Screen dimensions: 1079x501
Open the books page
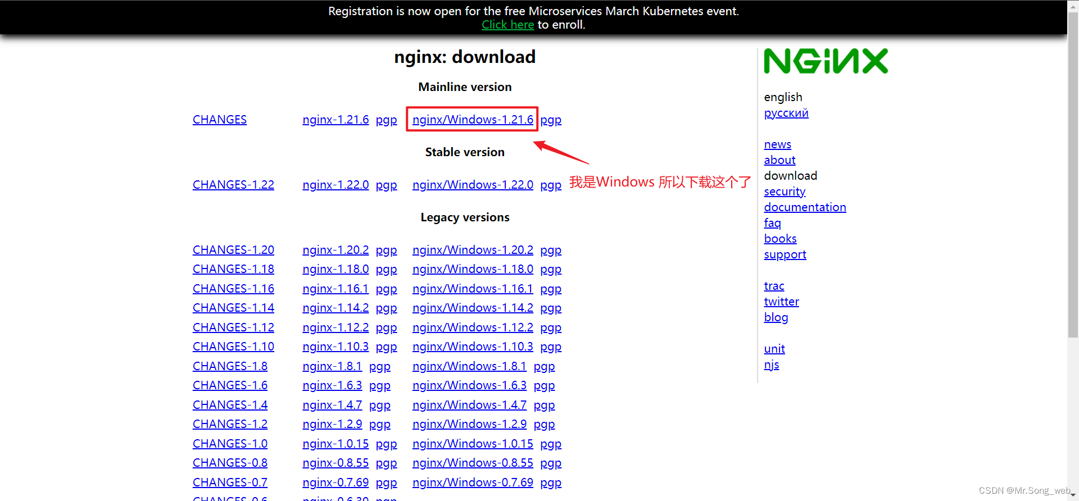(781, 239)
